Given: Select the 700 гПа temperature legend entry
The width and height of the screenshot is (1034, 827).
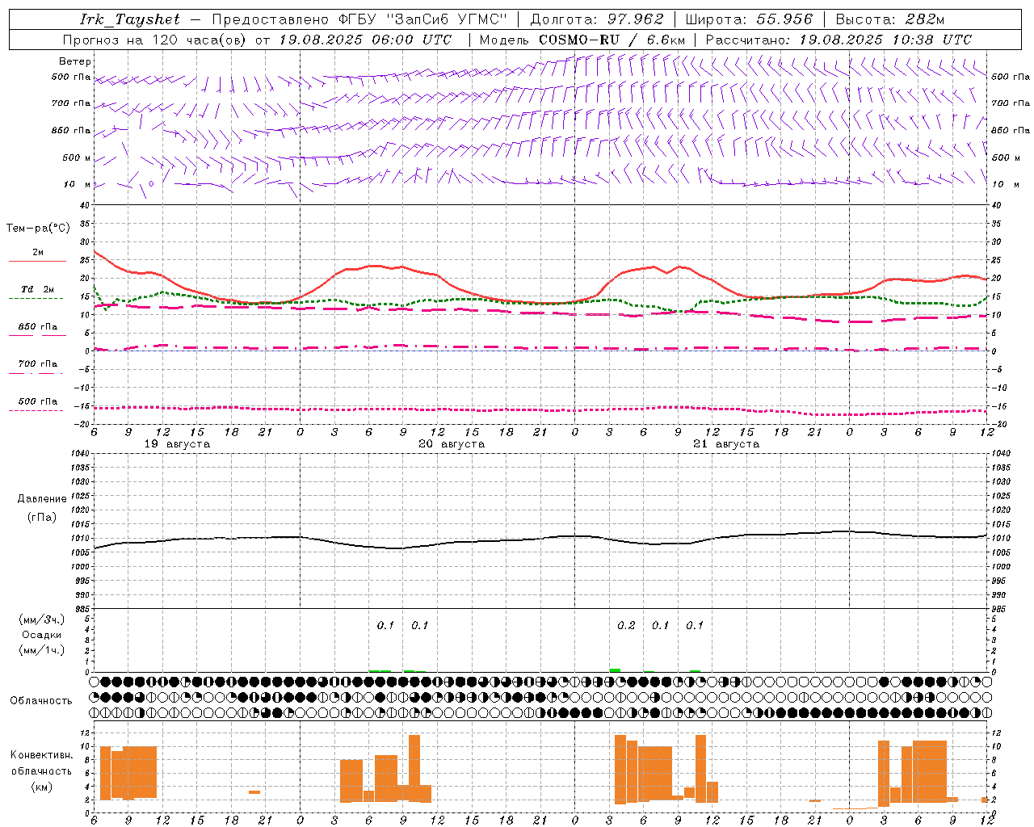Looking at the screenshot, I should [x=37, y=364].
